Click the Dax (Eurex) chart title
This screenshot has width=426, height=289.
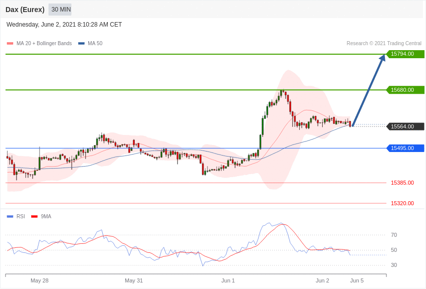click(x=25, y=10)
